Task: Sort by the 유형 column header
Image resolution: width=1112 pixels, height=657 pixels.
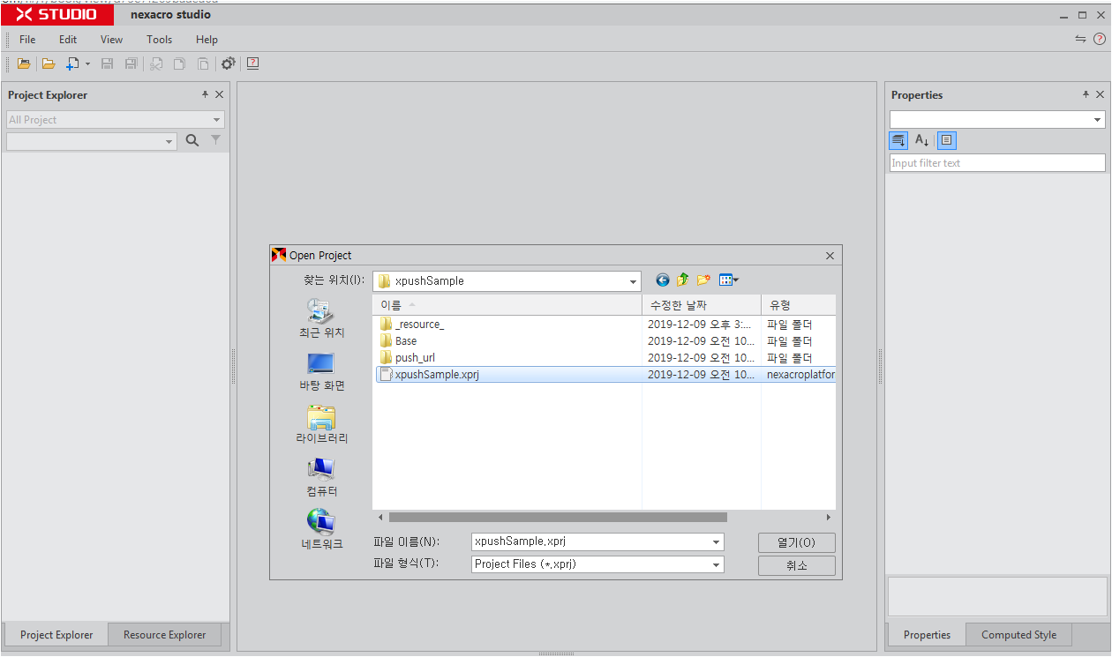Action: [798, 305]
